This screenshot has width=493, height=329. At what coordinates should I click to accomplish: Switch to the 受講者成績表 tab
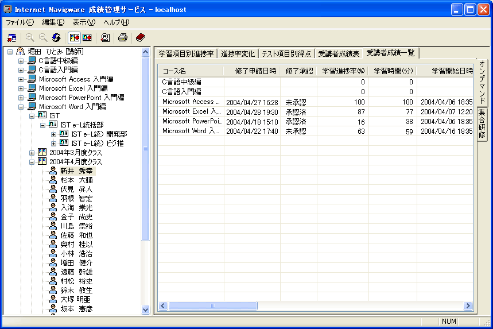click(339, 54)
